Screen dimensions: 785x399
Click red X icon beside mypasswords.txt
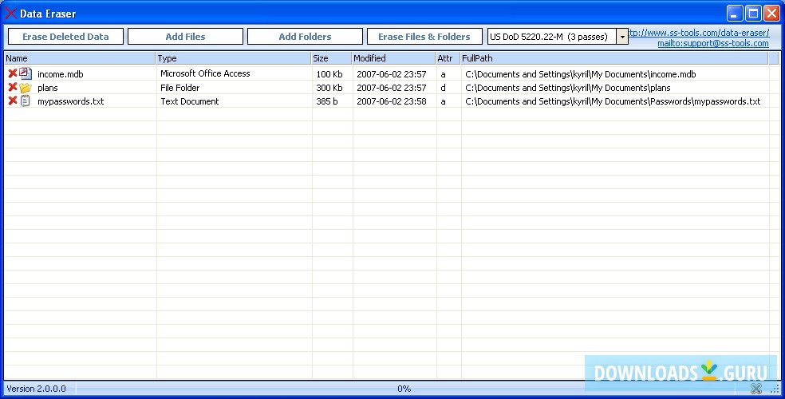pos(13,101)
